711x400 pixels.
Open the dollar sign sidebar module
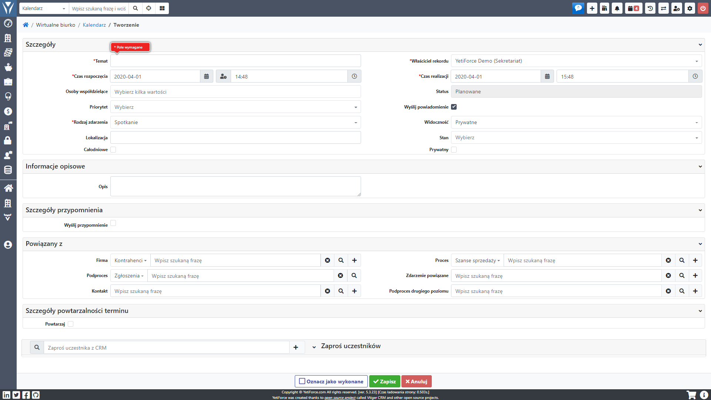point(8,111)
